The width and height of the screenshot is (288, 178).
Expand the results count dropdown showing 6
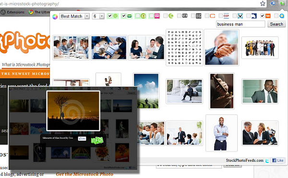(x=98, y=16)
